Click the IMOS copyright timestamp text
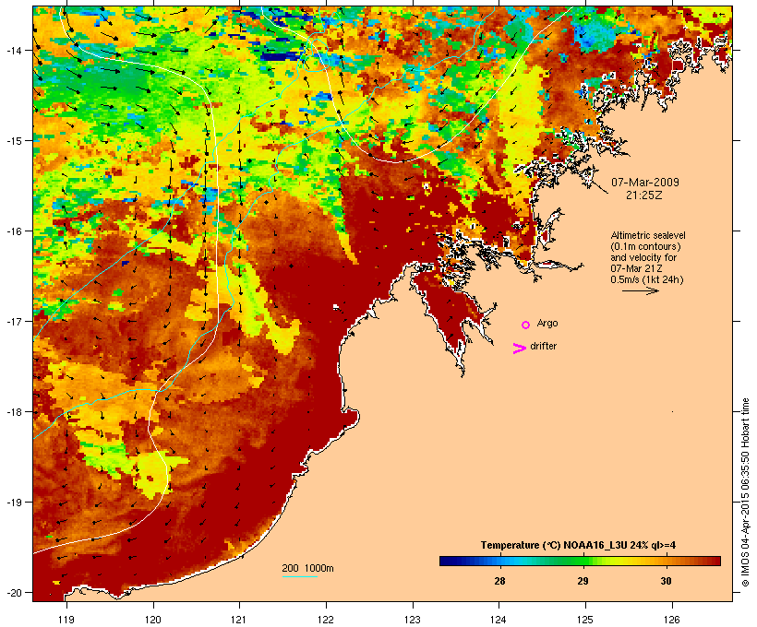Viewport: 757px width, 627px height. point(745,492)
